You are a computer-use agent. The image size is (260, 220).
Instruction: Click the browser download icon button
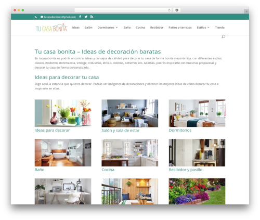tap(177, 10)
